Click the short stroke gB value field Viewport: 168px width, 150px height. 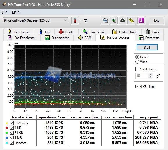click(x=142, y=76)
